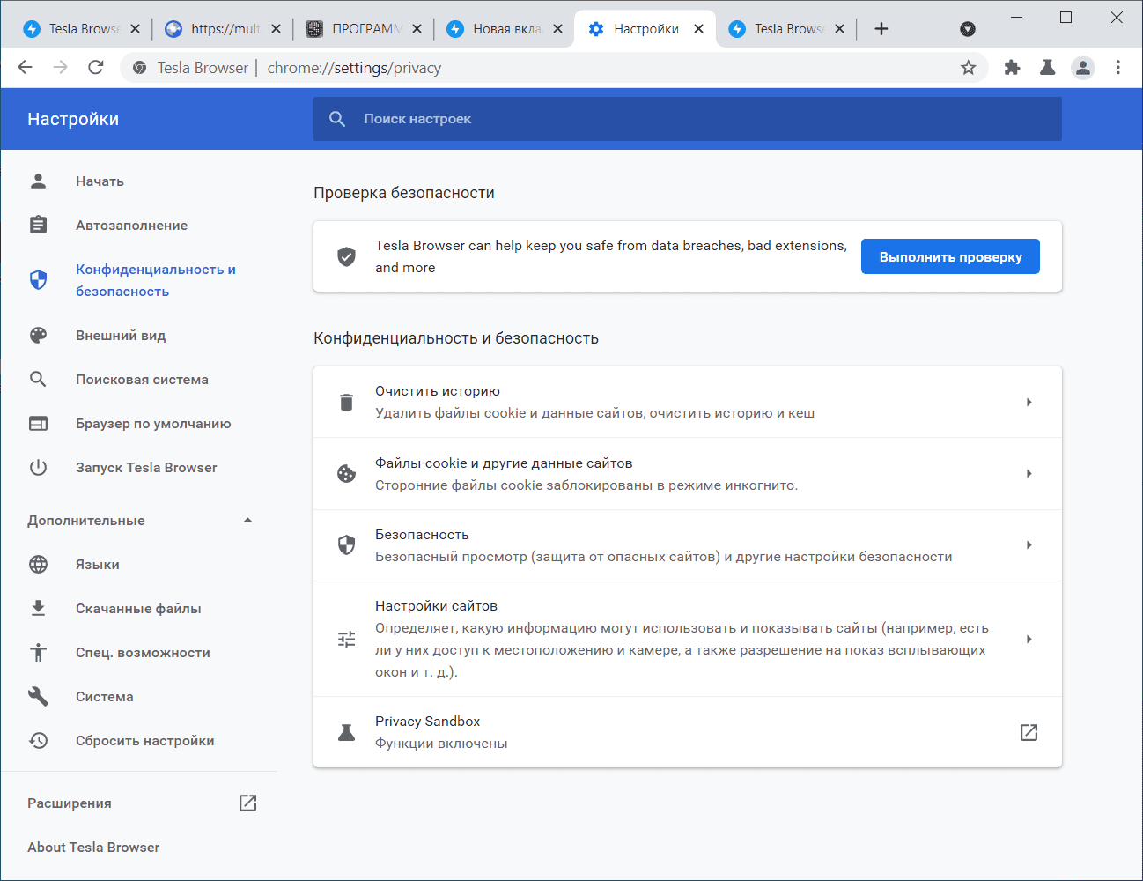Collapse the Дополнительные section

tap(247, 521)
